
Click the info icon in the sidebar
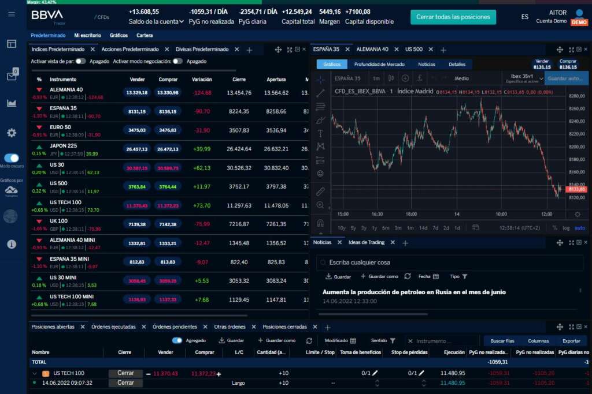[x=12, y=244]
